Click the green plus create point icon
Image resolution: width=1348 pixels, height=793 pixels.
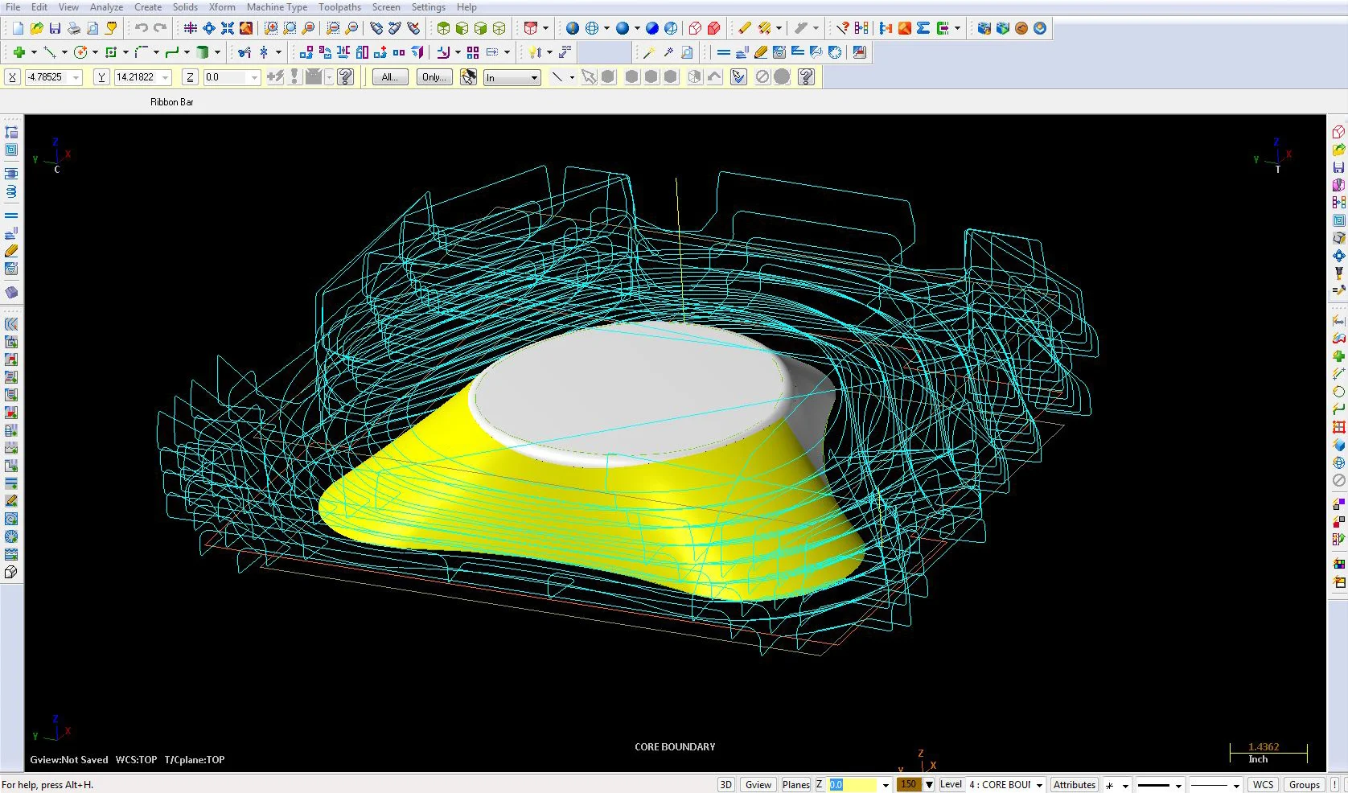coord(18,52)
